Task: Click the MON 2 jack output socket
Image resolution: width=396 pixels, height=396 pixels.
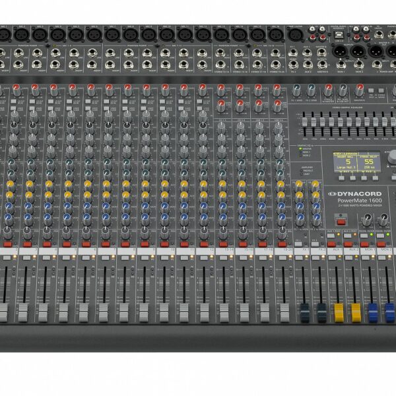Action: [x=359, y=65]
